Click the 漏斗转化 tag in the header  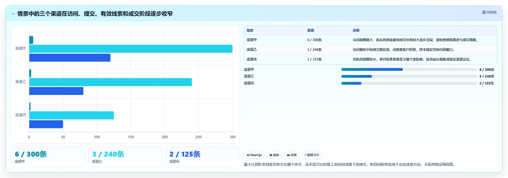[x=489, y=12]
